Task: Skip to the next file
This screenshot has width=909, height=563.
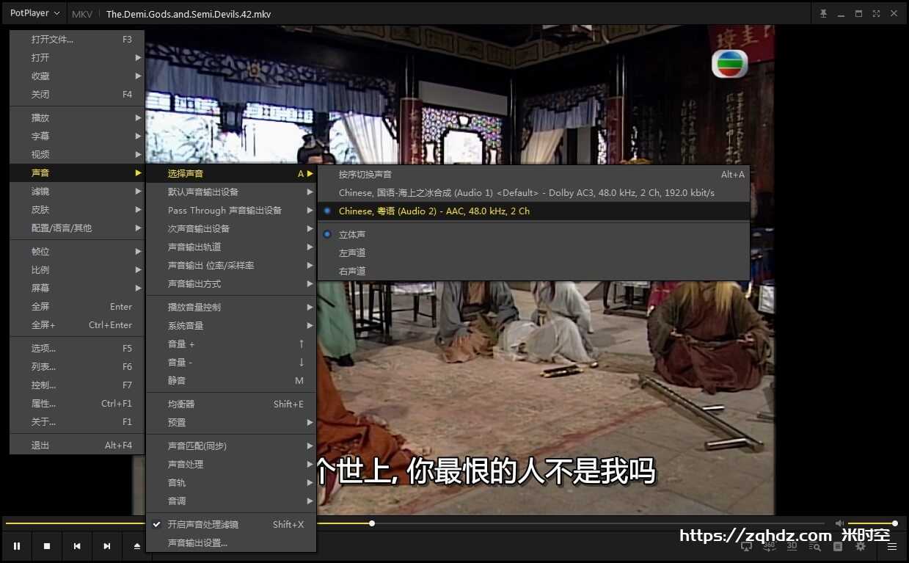Action: click(107, 546)
